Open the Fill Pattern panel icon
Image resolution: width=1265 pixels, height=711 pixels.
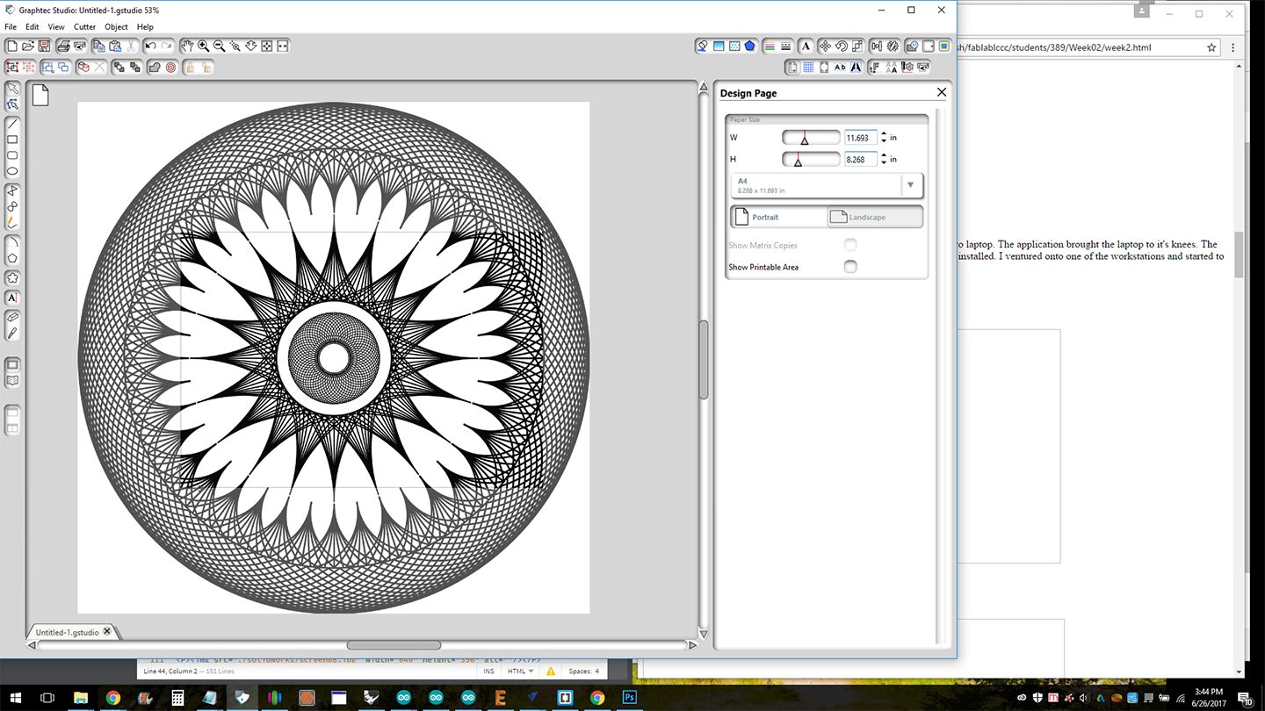(734, 46)
